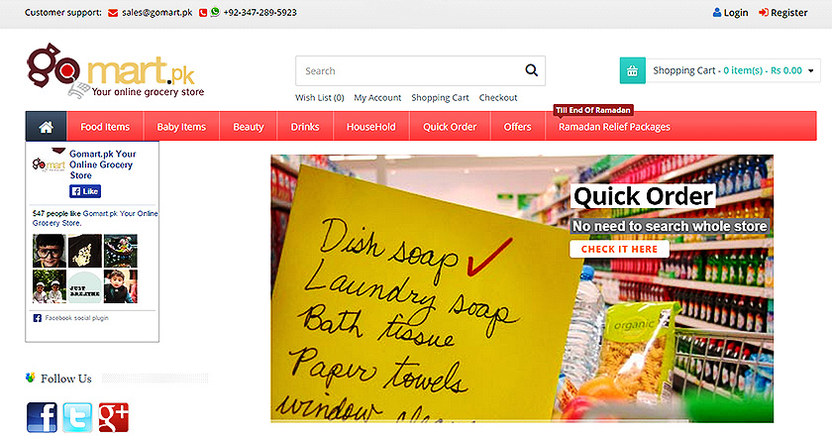Click the support phone number +92-347-289-5923
Viewport: 832px width, 436px height.
(260, 12)
